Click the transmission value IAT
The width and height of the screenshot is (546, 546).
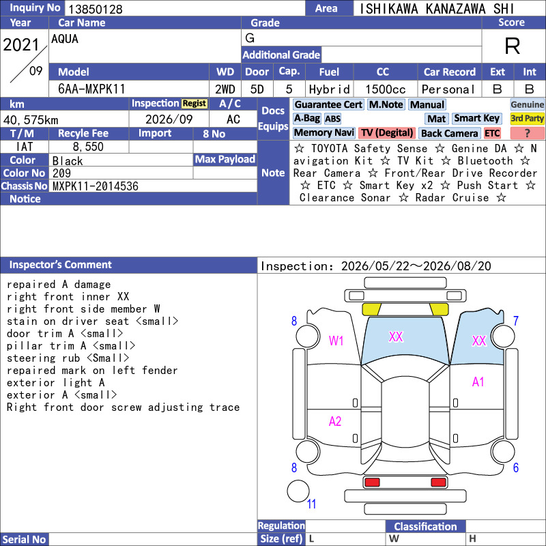point(25,147)
